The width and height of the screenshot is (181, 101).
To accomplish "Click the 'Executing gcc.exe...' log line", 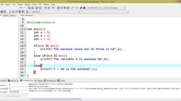I will [40, 86].
